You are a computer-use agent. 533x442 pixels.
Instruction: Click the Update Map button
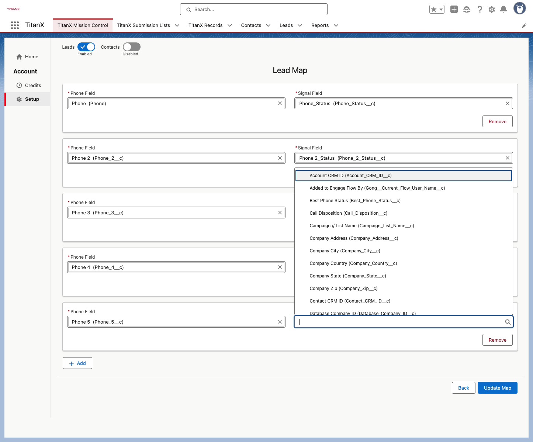pos(498,388)
